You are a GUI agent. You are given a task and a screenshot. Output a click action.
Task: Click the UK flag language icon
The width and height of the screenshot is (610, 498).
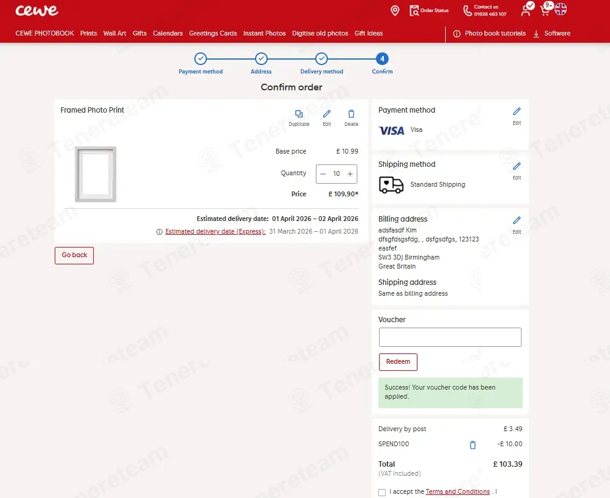pyautogui.click(x=561, y=9)
